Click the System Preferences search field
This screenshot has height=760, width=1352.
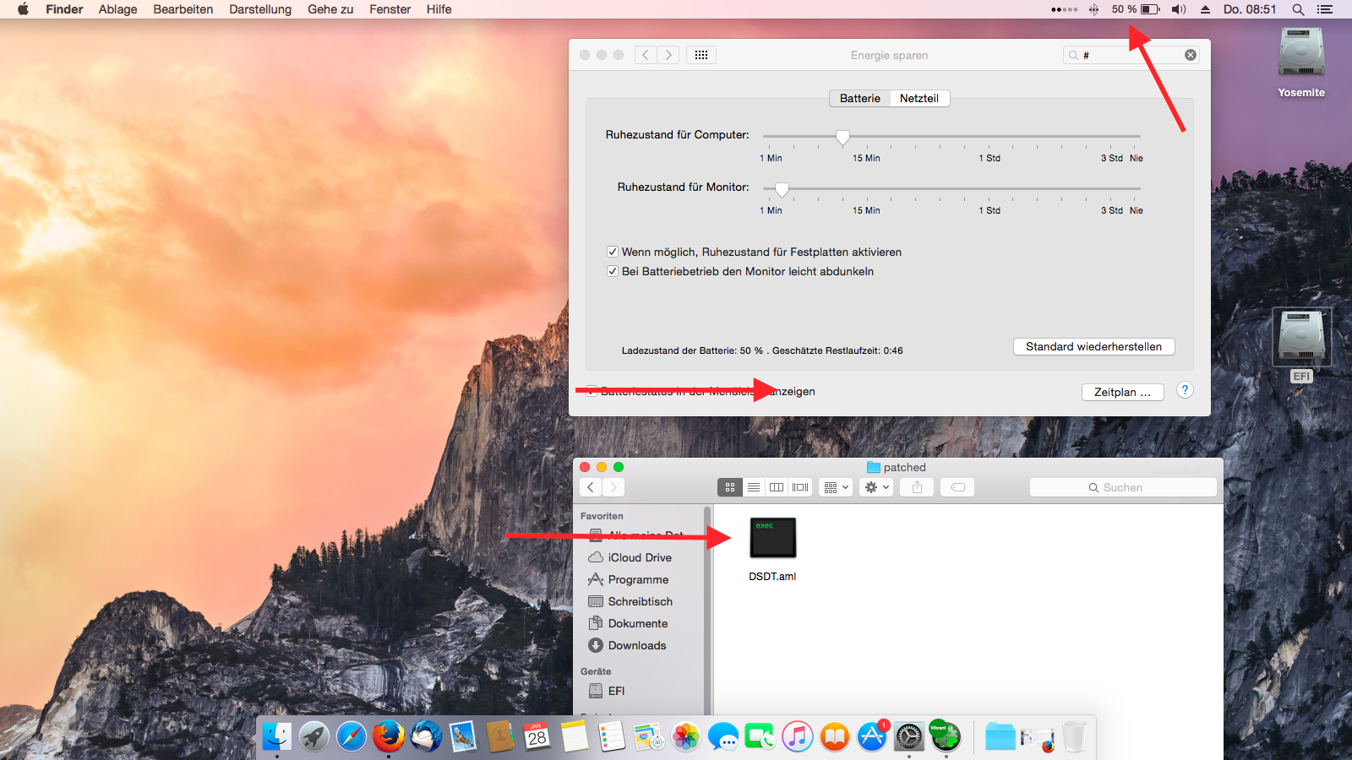[1131, 55]
